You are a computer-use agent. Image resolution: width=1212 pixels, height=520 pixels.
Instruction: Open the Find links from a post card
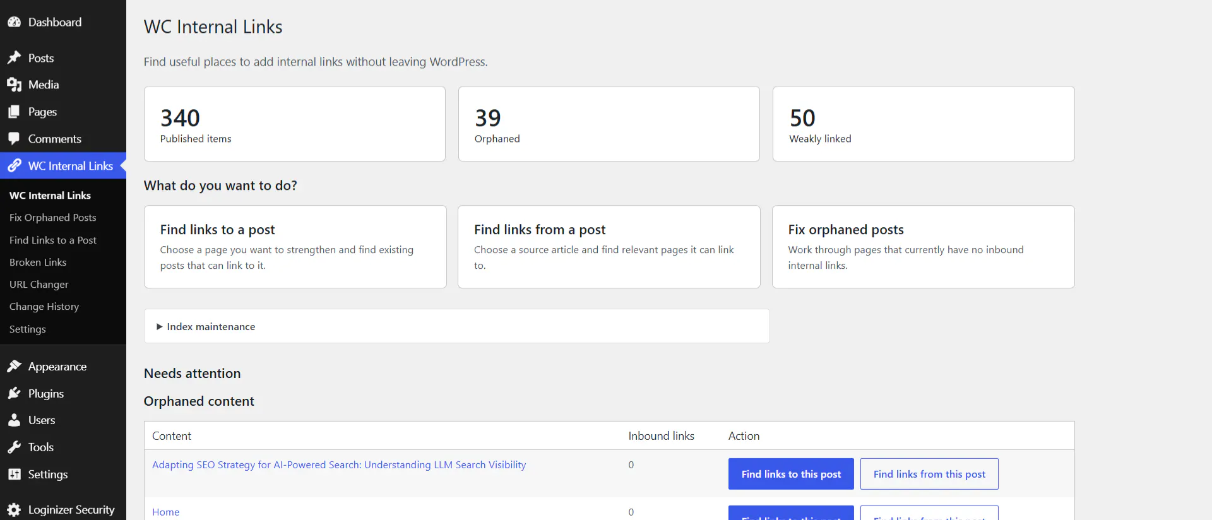[609, 247]
